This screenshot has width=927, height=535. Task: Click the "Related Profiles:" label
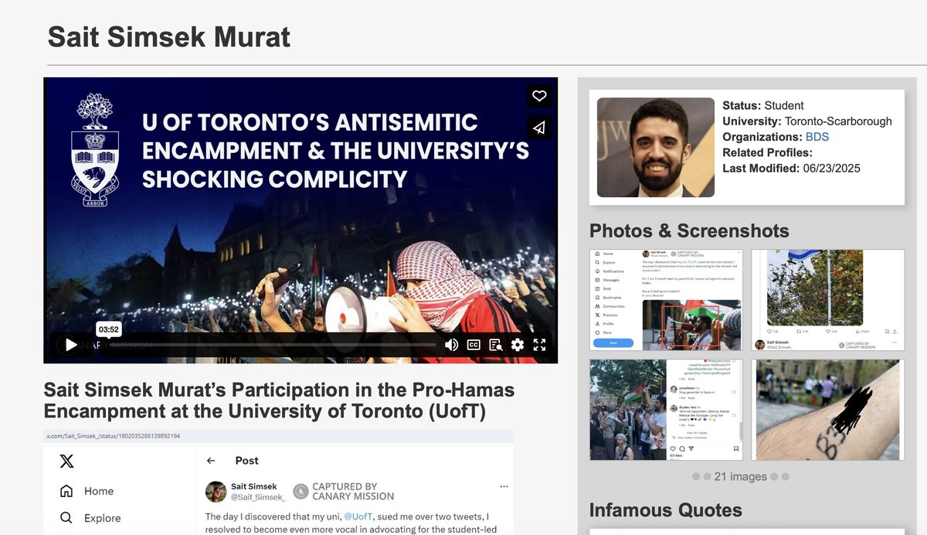coord(768,152)
